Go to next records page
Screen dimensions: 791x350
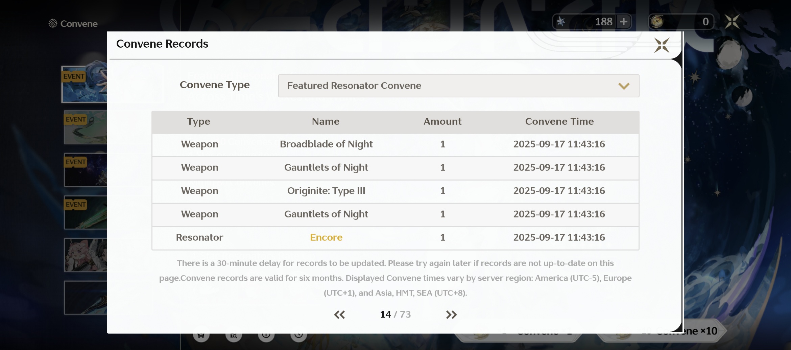point(451,315)
